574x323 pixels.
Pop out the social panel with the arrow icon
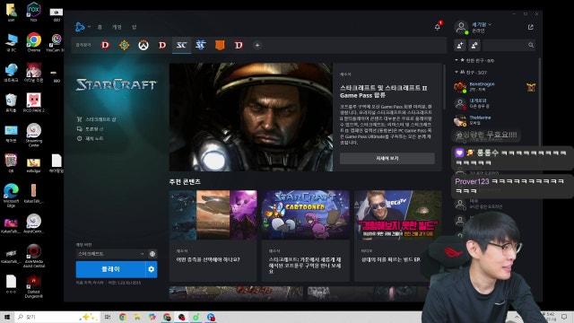(x=531, y=27)
